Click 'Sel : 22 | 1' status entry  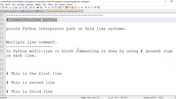[x=124, y=98]
